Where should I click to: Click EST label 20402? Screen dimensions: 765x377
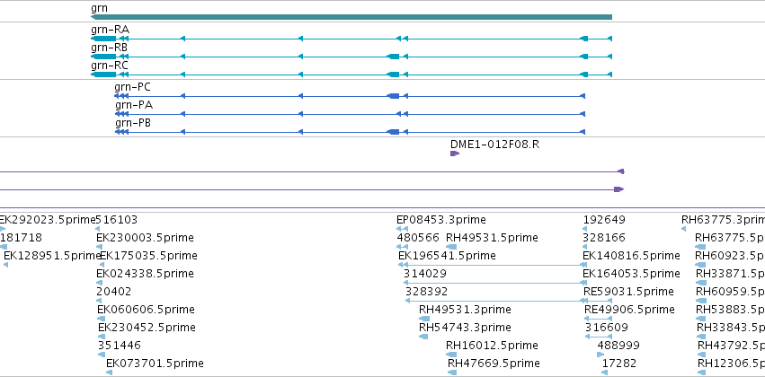click(x=113, y=292)
